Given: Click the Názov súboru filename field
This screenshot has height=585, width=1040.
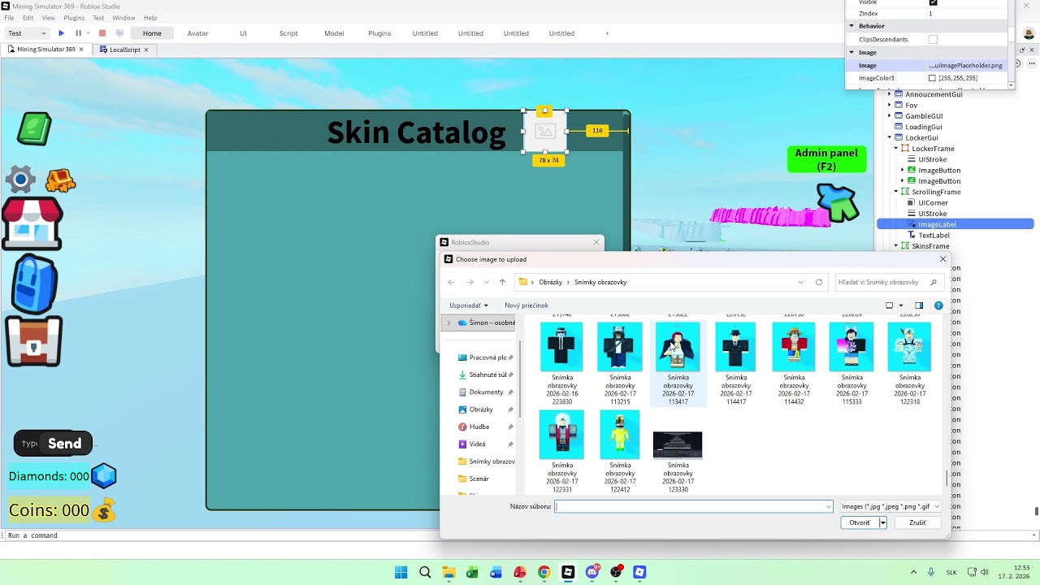Looking at the screenshot, I should (x=693, y=506).
